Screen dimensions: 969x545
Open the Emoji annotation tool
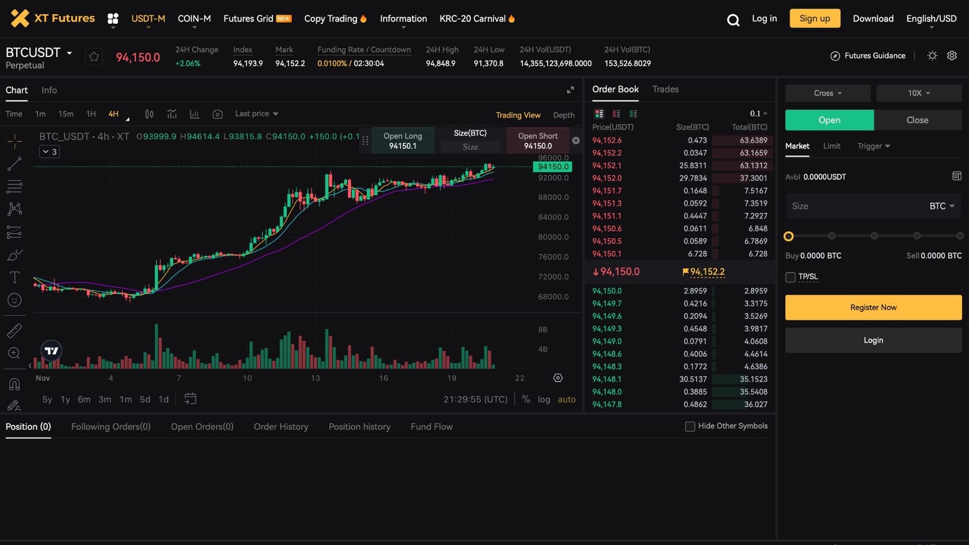click(x=15, y=300)
